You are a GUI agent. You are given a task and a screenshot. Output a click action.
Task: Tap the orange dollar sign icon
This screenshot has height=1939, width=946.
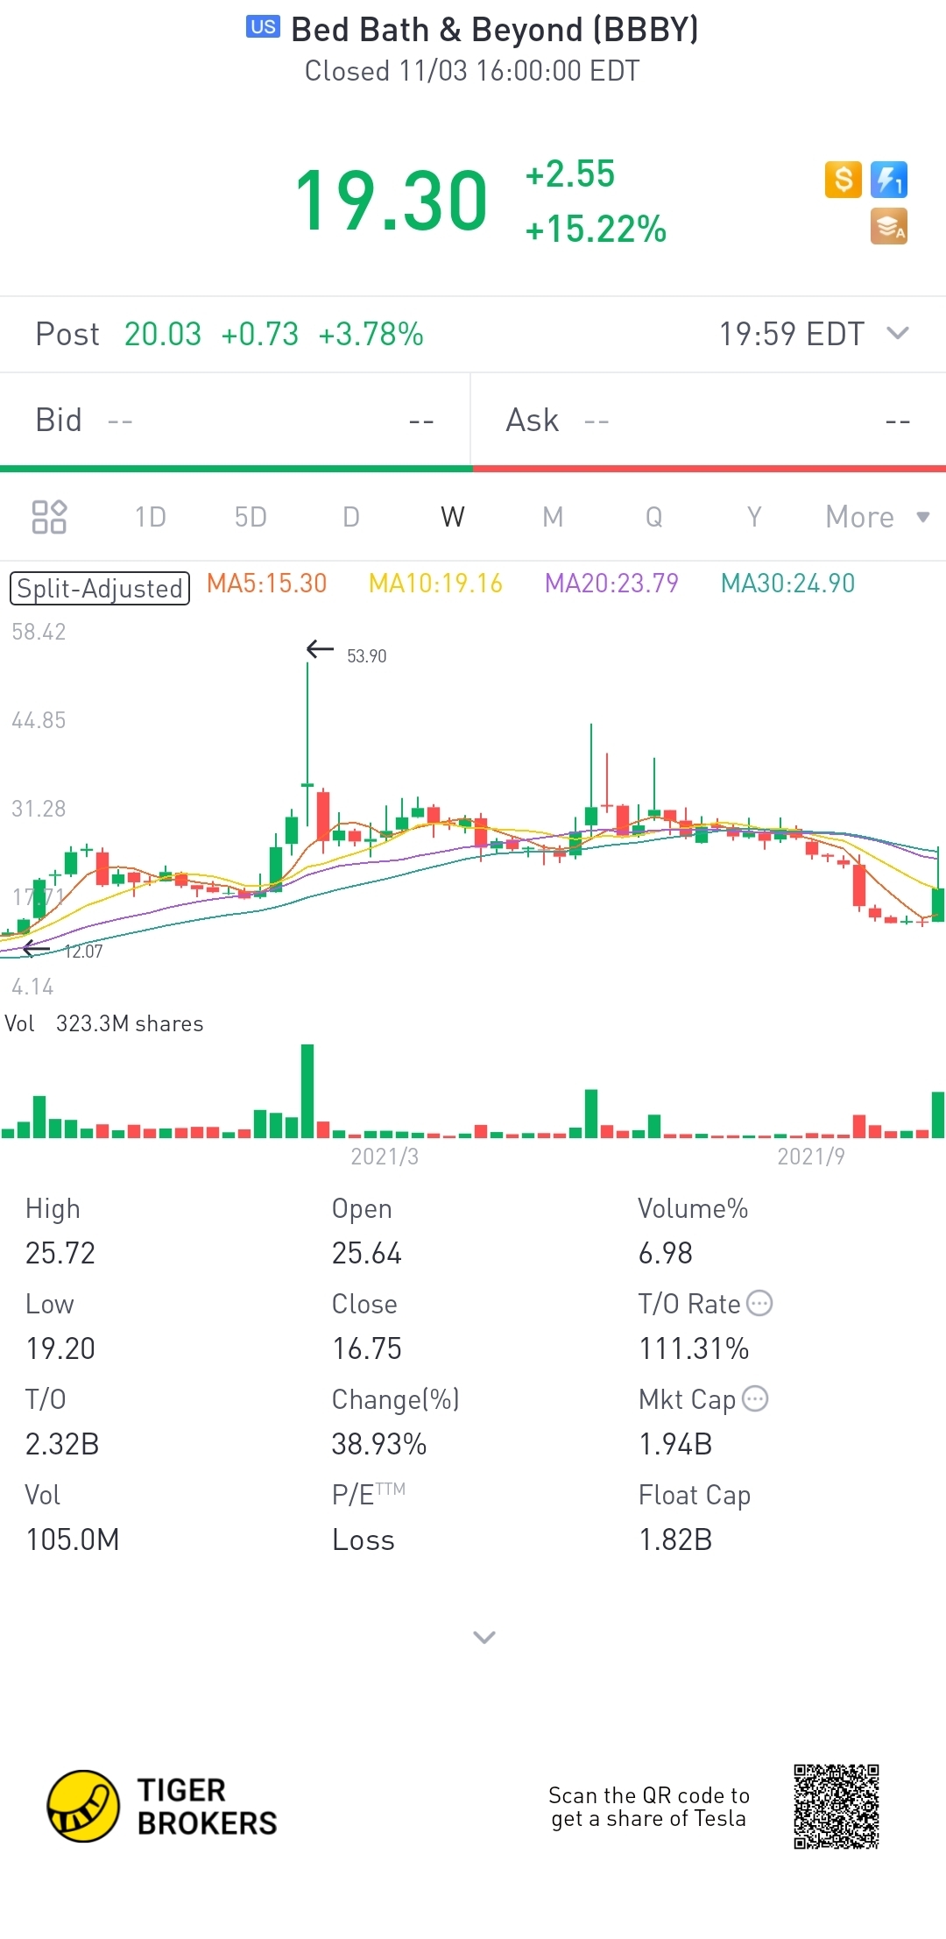tap(844, 180)
